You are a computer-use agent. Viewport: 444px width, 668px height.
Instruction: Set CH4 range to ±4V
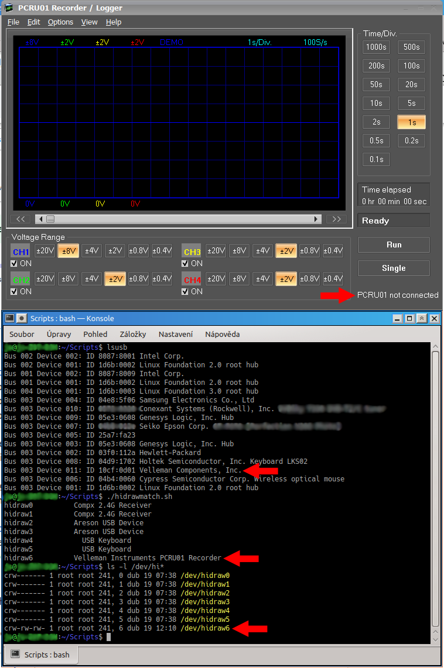(263, 279)
